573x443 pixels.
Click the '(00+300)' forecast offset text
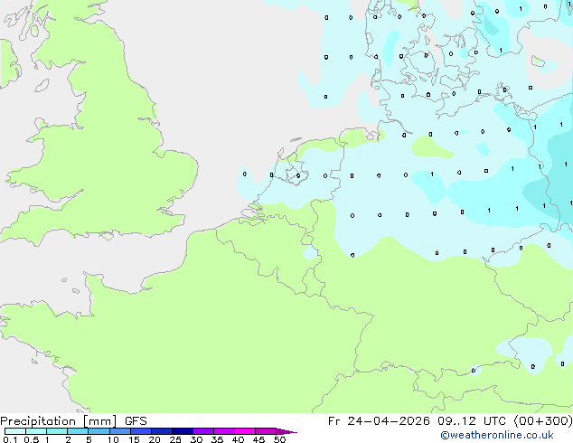tap(543, 421)
